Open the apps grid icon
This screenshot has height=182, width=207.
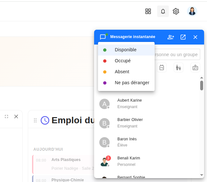148,11
